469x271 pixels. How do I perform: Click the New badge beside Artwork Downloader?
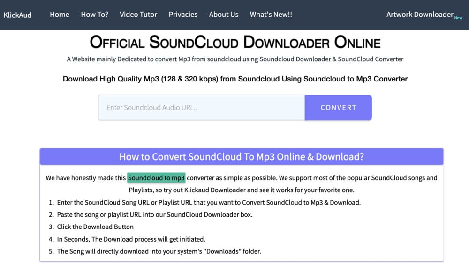(458, 17)
